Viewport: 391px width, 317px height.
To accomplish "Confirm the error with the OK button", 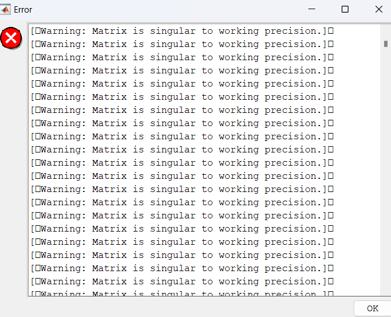I will (373, 308).
